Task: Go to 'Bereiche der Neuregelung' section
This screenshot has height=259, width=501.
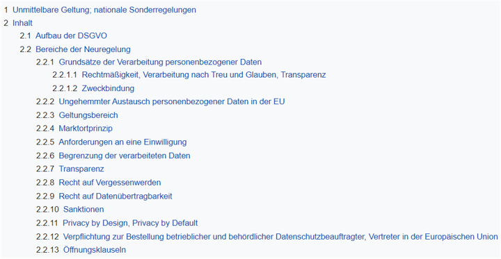Action: point(83,49)
